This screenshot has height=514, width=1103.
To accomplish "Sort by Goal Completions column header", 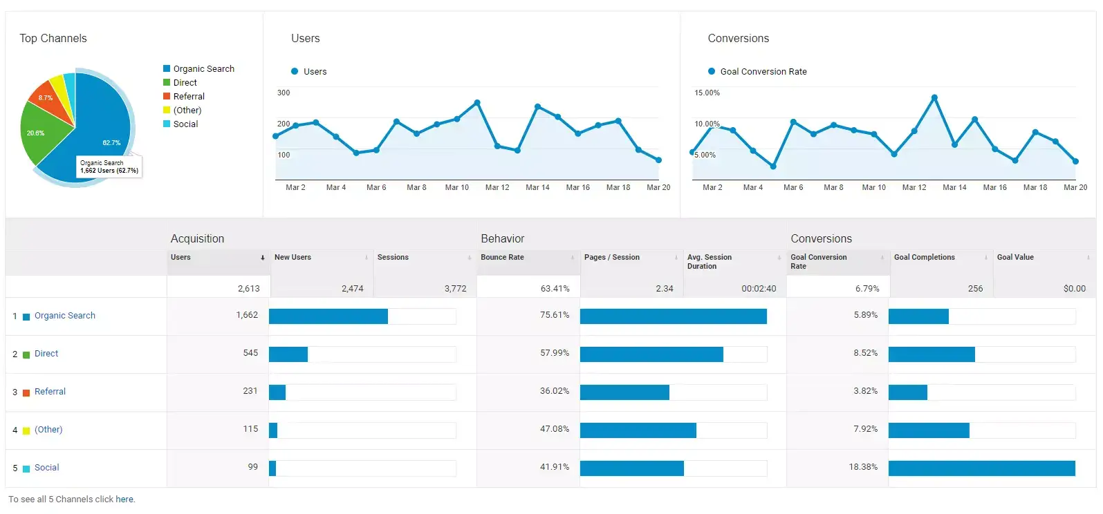I will point(924,258).
